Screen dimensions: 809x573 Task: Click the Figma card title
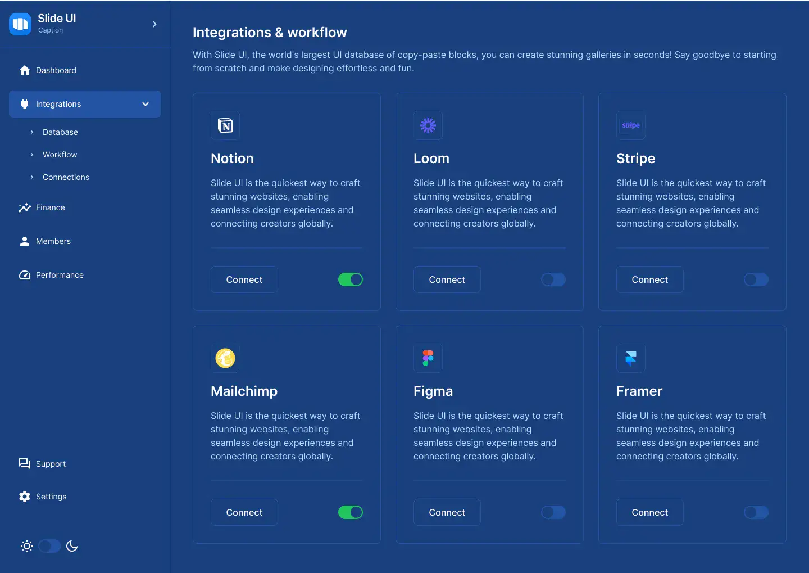tap(433, 391)
